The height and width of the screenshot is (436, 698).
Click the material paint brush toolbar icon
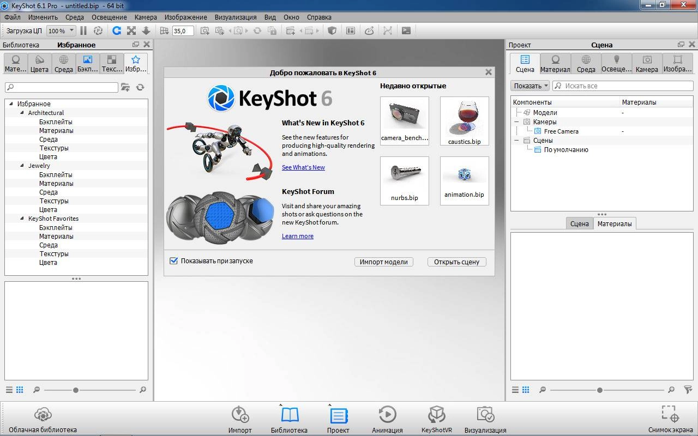369,31
